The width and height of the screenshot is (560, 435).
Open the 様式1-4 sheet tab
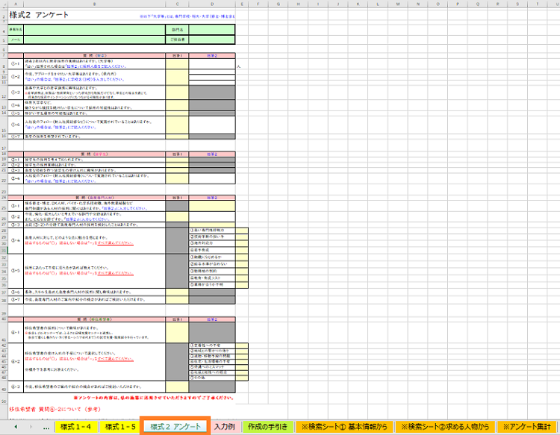click(x=77, y=426)
